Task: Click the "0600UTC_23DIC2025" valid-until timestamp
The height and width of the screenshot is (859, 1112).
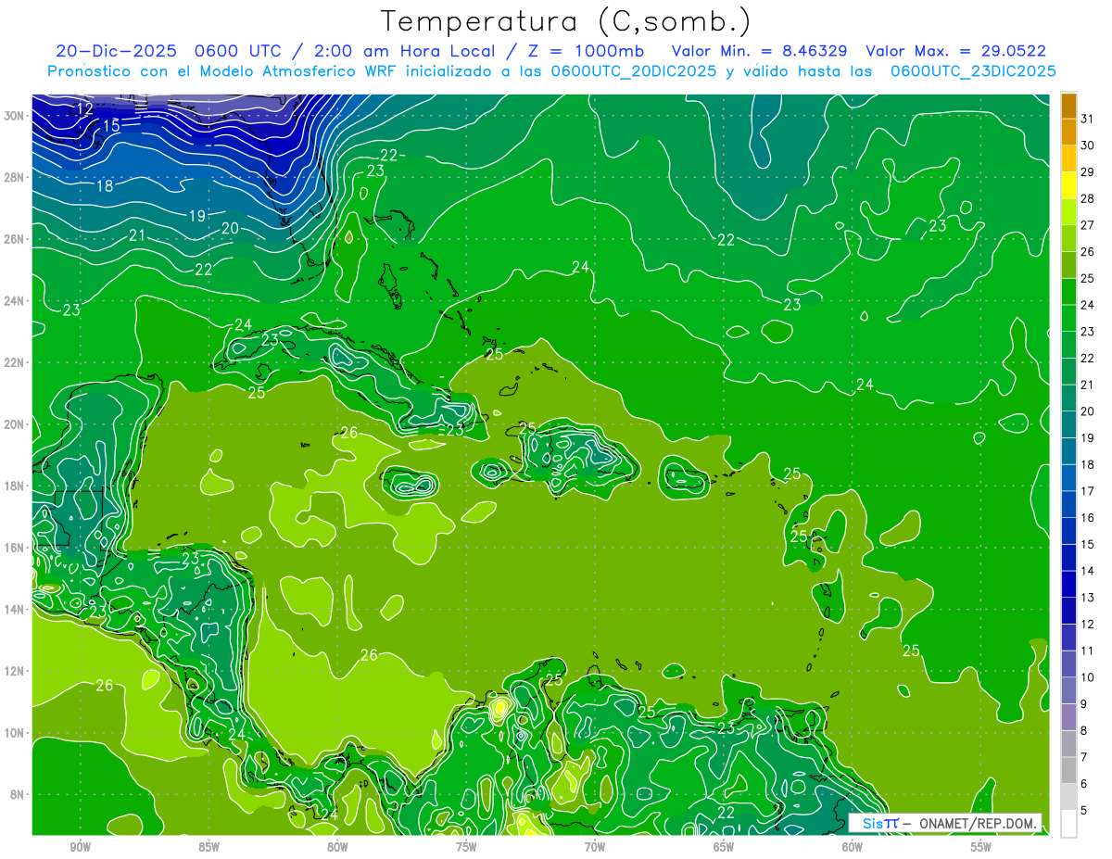Action: (x=973, y=71)
